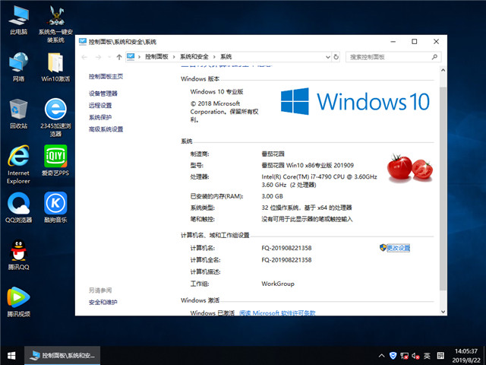This screenshot has width=486, height=365.
Task: Switch the 英 input language indicator
Action: (x=427, y=356)
